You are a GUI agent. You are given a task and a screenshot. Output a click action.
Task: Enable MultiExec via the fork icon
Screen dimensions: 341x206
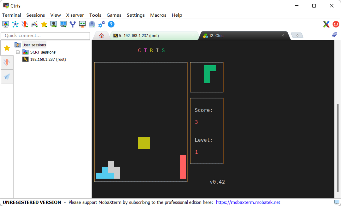click(x=73, y=24)
